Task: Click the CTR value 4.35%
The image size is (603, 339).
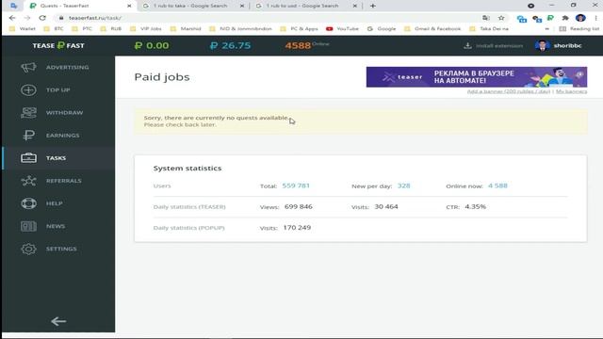Action: pyautogui.click(x=475, y=207)
